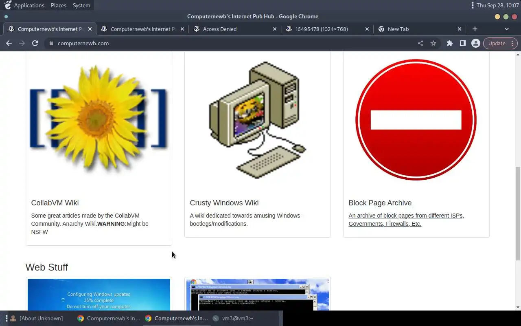The image size is (521, 326).
Task: Click the WARNING: text in CollabVM description
Action: pos(112,224)
